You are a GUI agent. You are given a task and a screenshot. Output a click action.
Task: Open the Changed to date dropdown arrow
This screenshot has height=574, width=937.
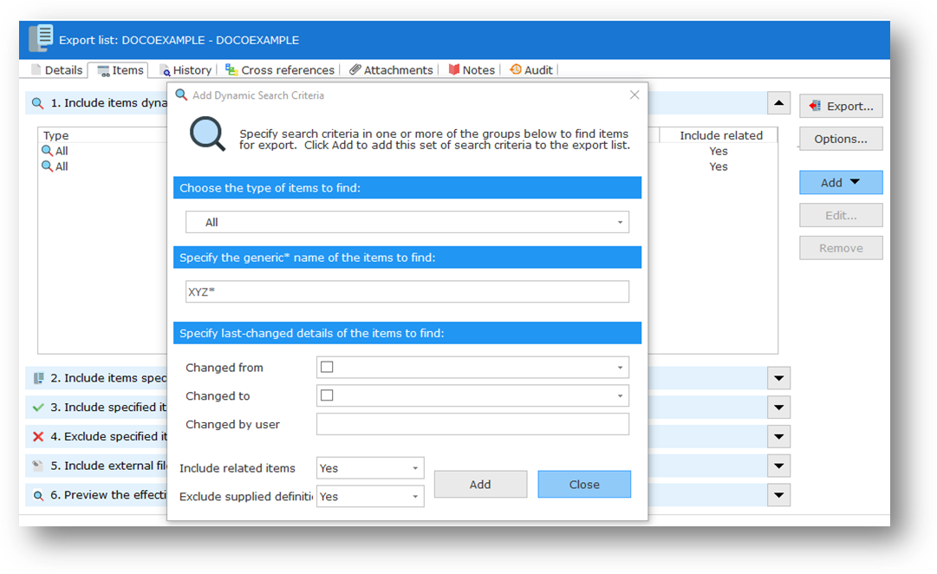click(621, 396)
